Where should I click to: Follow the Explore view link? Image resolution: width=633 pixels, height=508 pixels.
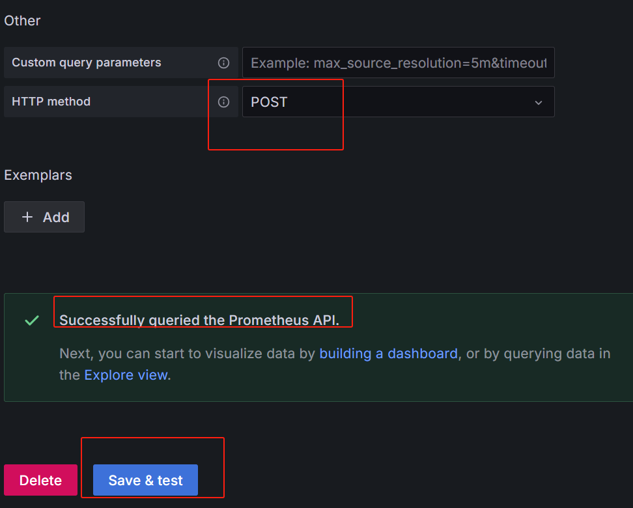click(x=126, y=375)
